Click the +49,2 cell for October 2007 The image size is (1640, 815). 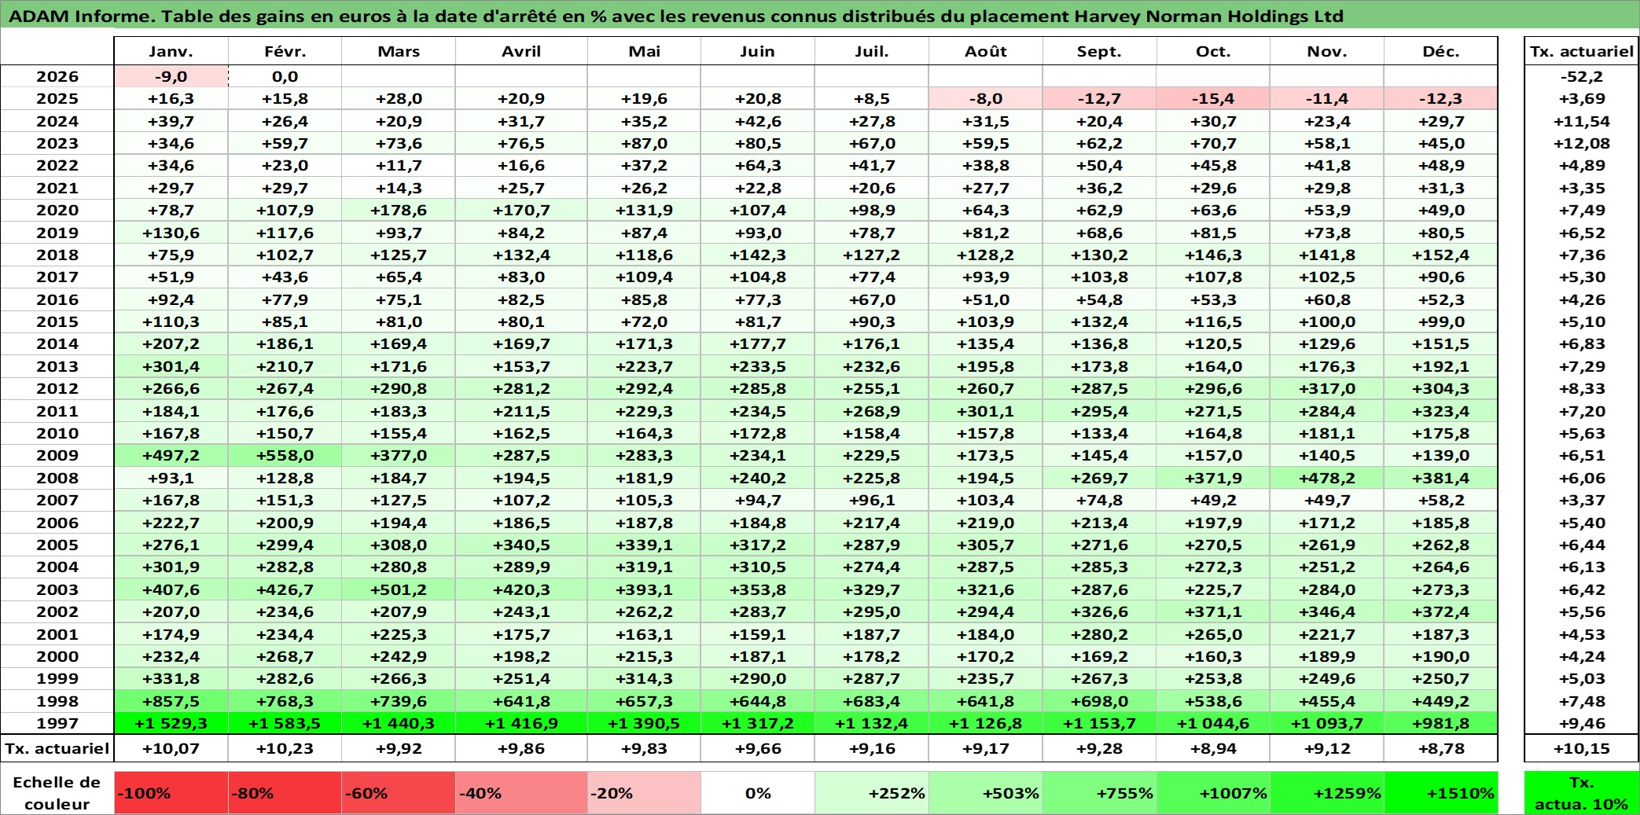coord(1213,500)
